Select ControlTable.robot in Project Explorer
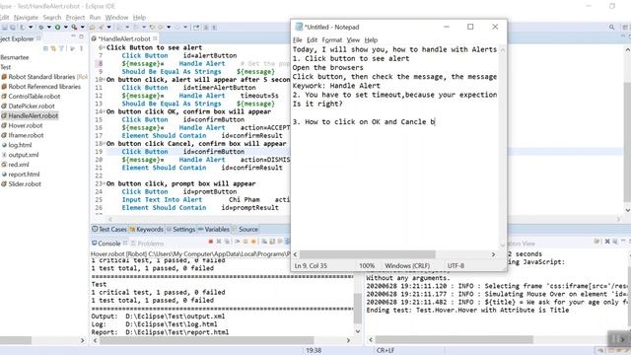 pos(31,97)
